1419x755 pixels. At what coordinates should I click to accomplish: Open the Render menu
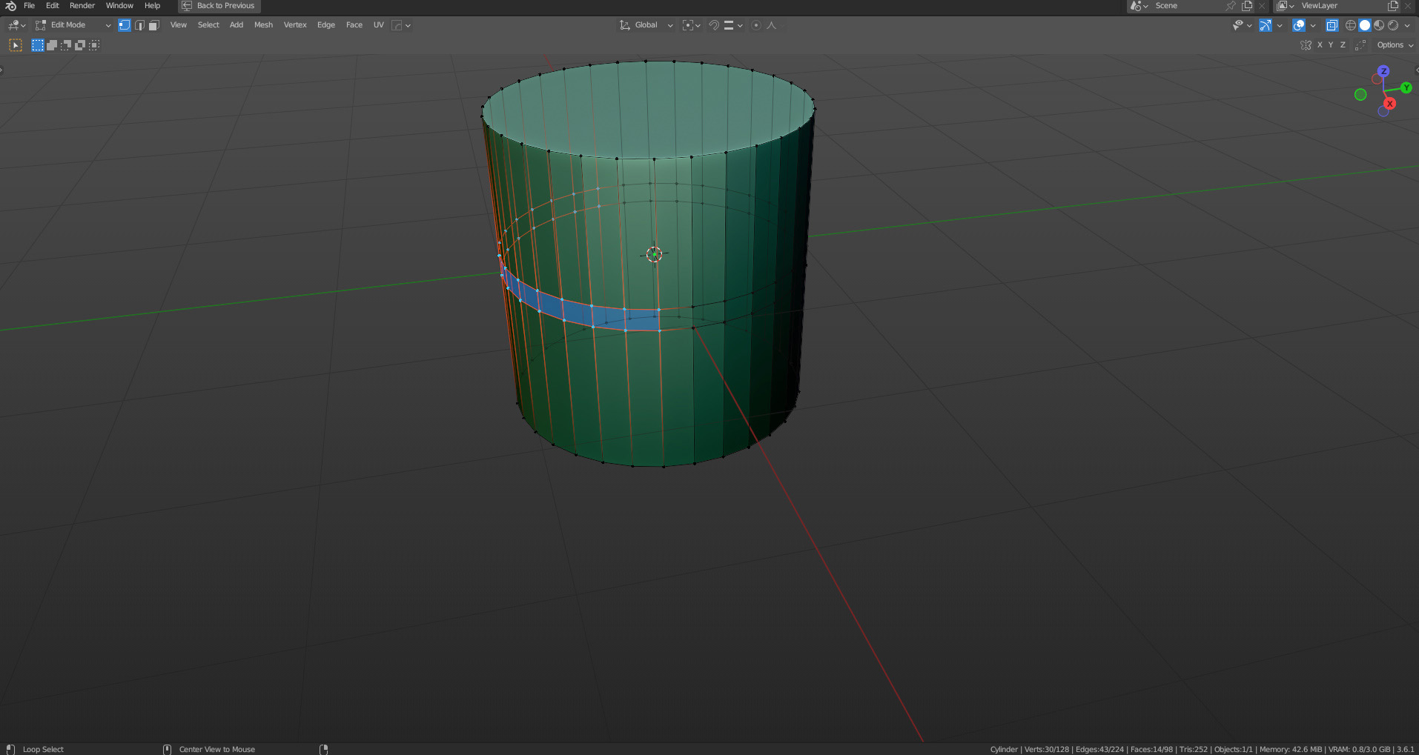tap(82, 6)
